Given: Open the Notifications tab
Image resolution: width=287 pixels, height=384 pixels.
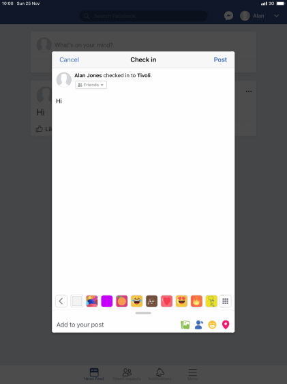Looking at the screenshot, I should (160, 374).
